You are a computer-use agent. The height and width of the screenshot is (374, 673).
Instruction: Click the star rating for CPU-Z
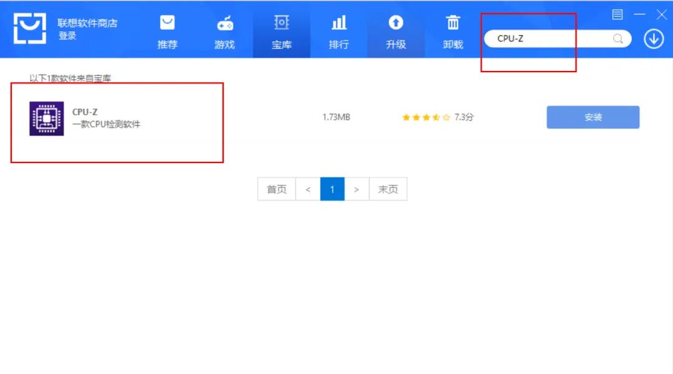(x=426, y=117)
